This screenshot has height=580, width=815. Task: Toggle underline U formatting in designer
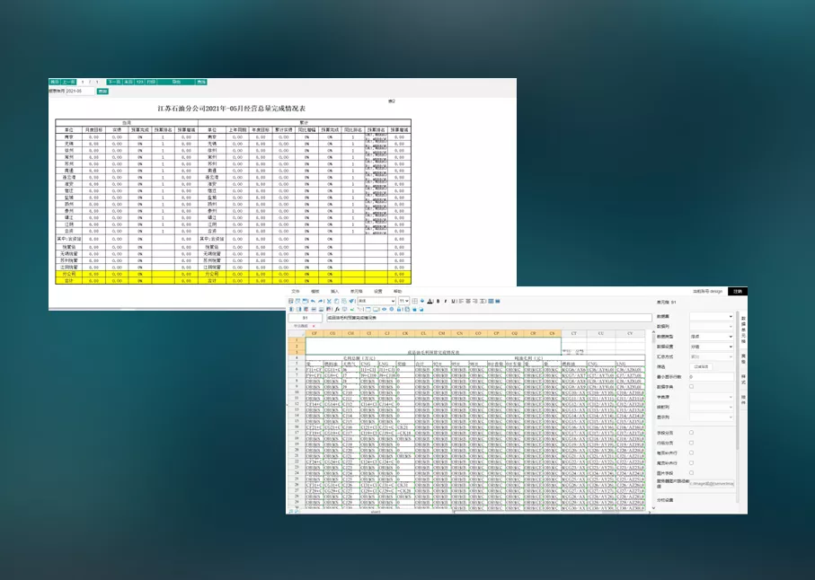click(x=453, y=301)
